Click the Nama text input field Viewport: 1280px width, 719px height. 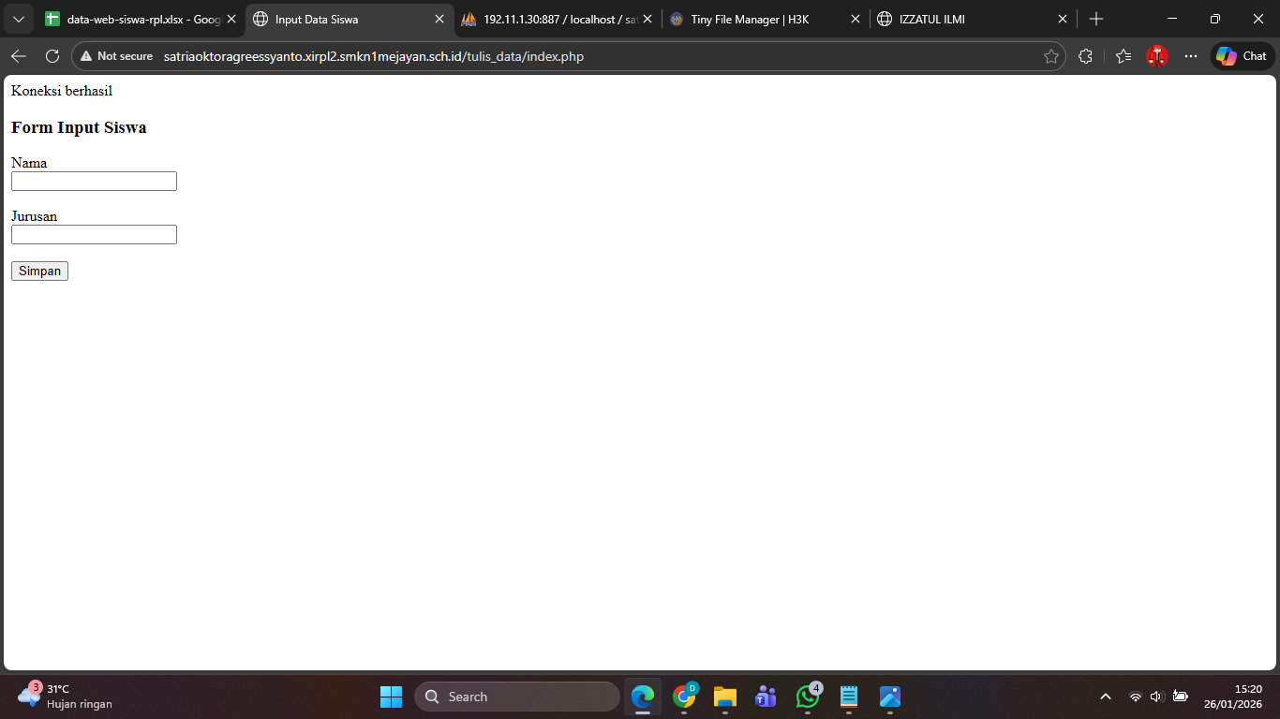pos(94,182)
